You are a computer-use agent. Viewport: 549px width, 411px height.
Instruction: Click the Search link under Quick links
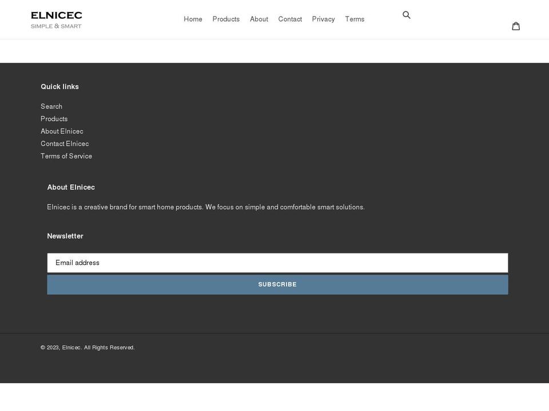(51, 106)
